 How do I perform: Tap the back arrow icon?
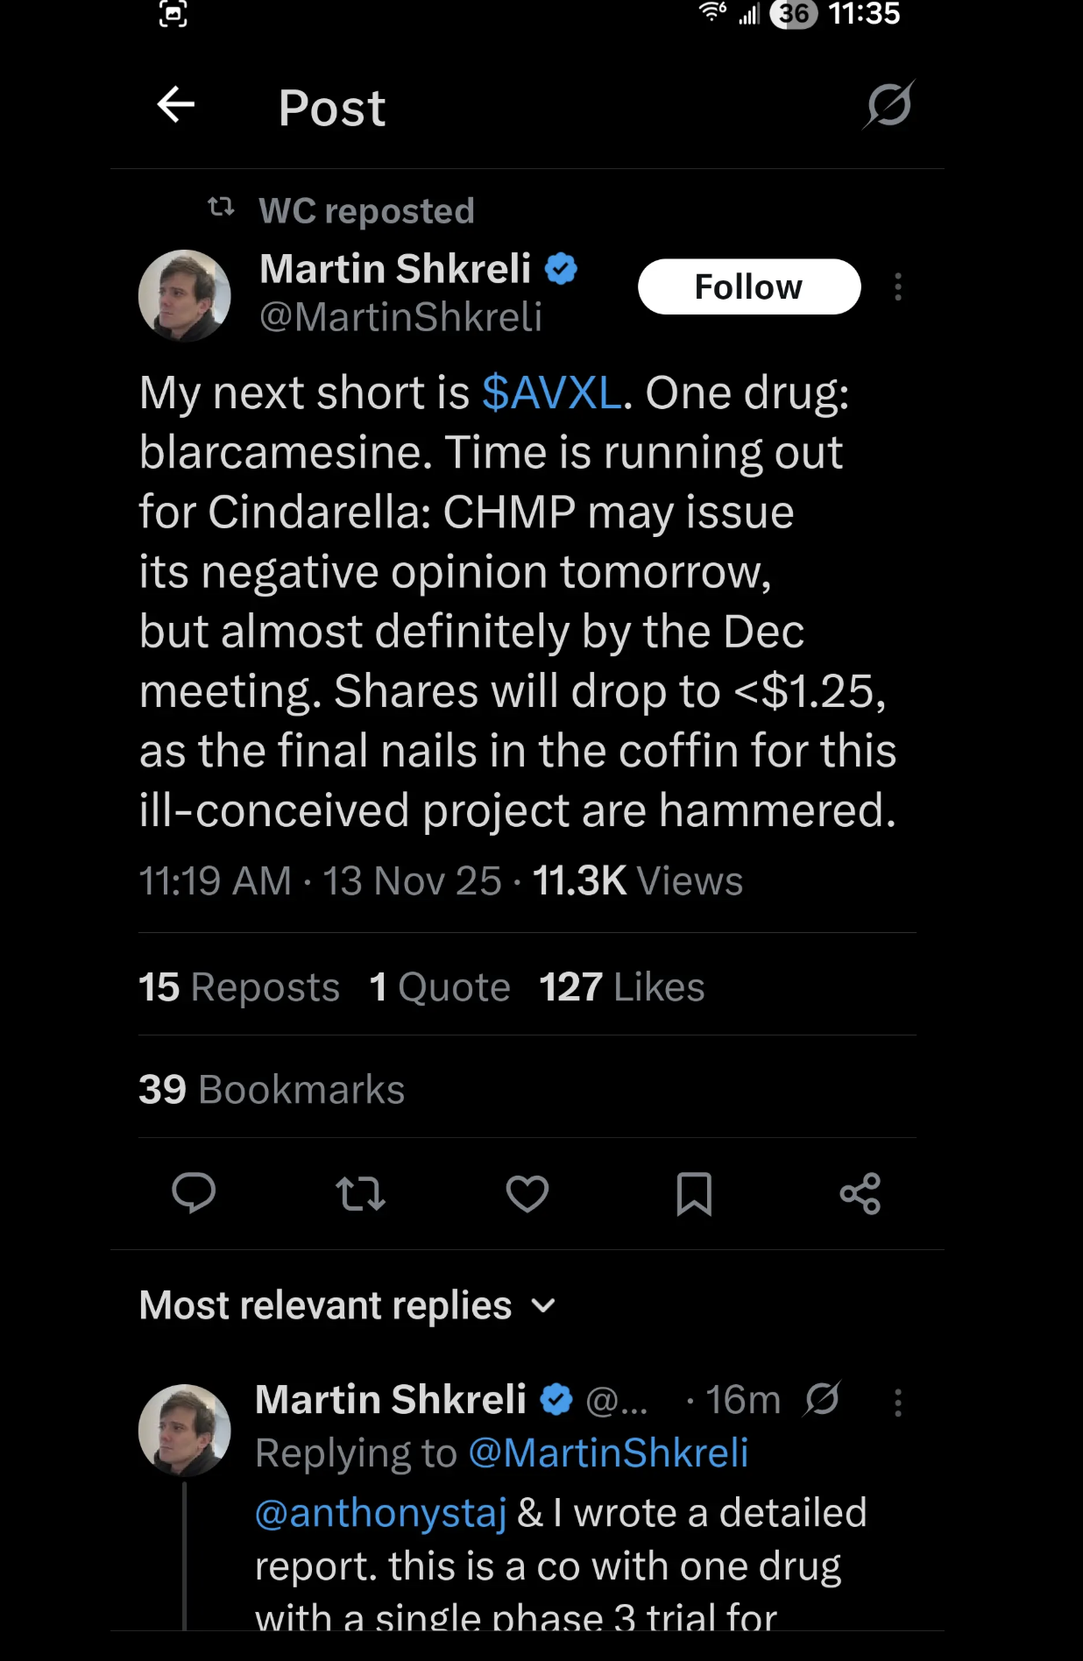click(x=175, y=105)
